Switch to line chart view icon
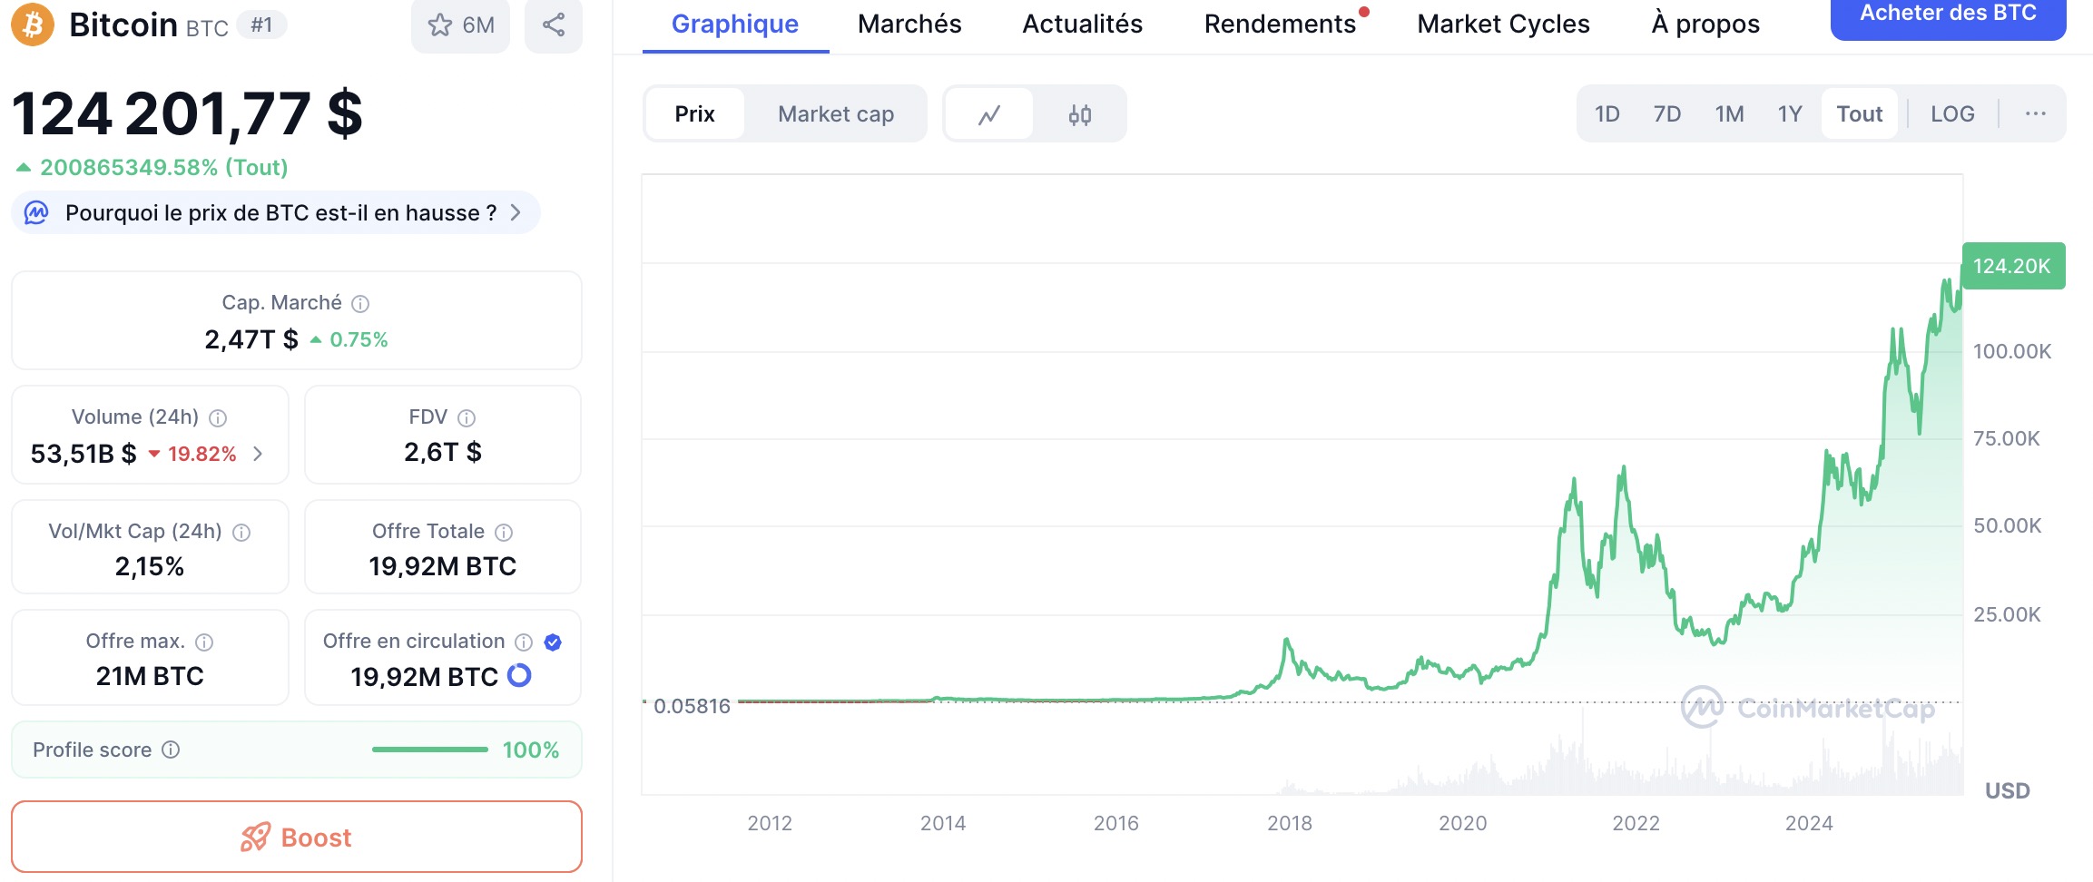This screenshot has height=882, width=2093. 989,114
